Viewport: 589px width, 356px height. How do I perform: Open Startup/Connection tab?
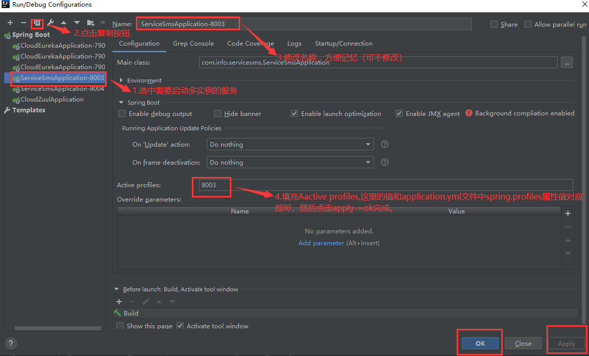pos(343,44)
